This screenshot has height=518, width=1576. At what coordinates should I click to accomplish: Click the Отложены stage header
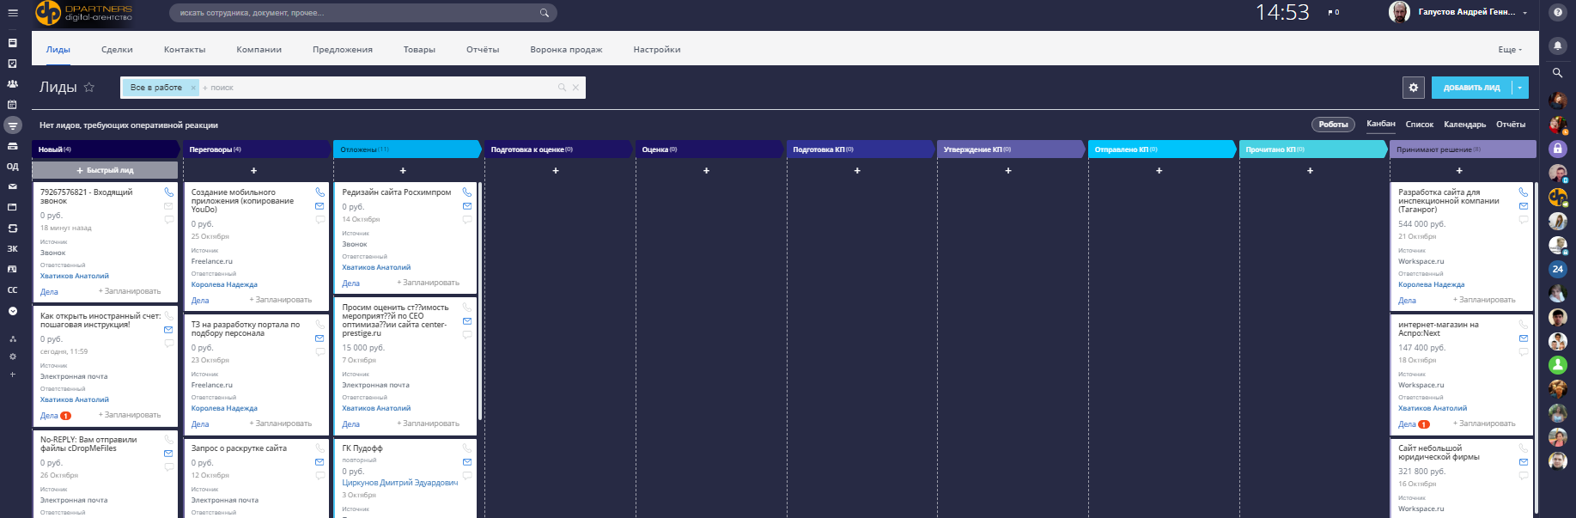pos(407,149)
